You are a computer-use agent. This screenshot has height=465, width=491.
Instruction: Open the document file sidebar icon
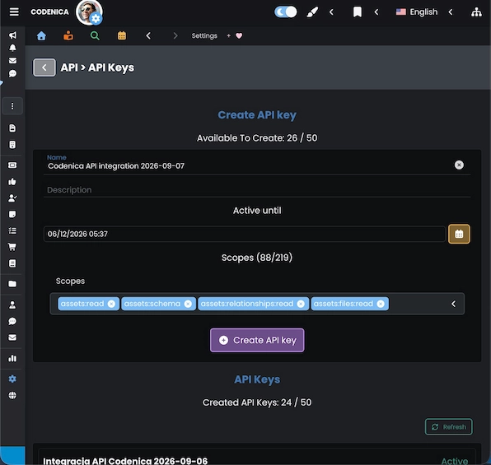point(12,128)
